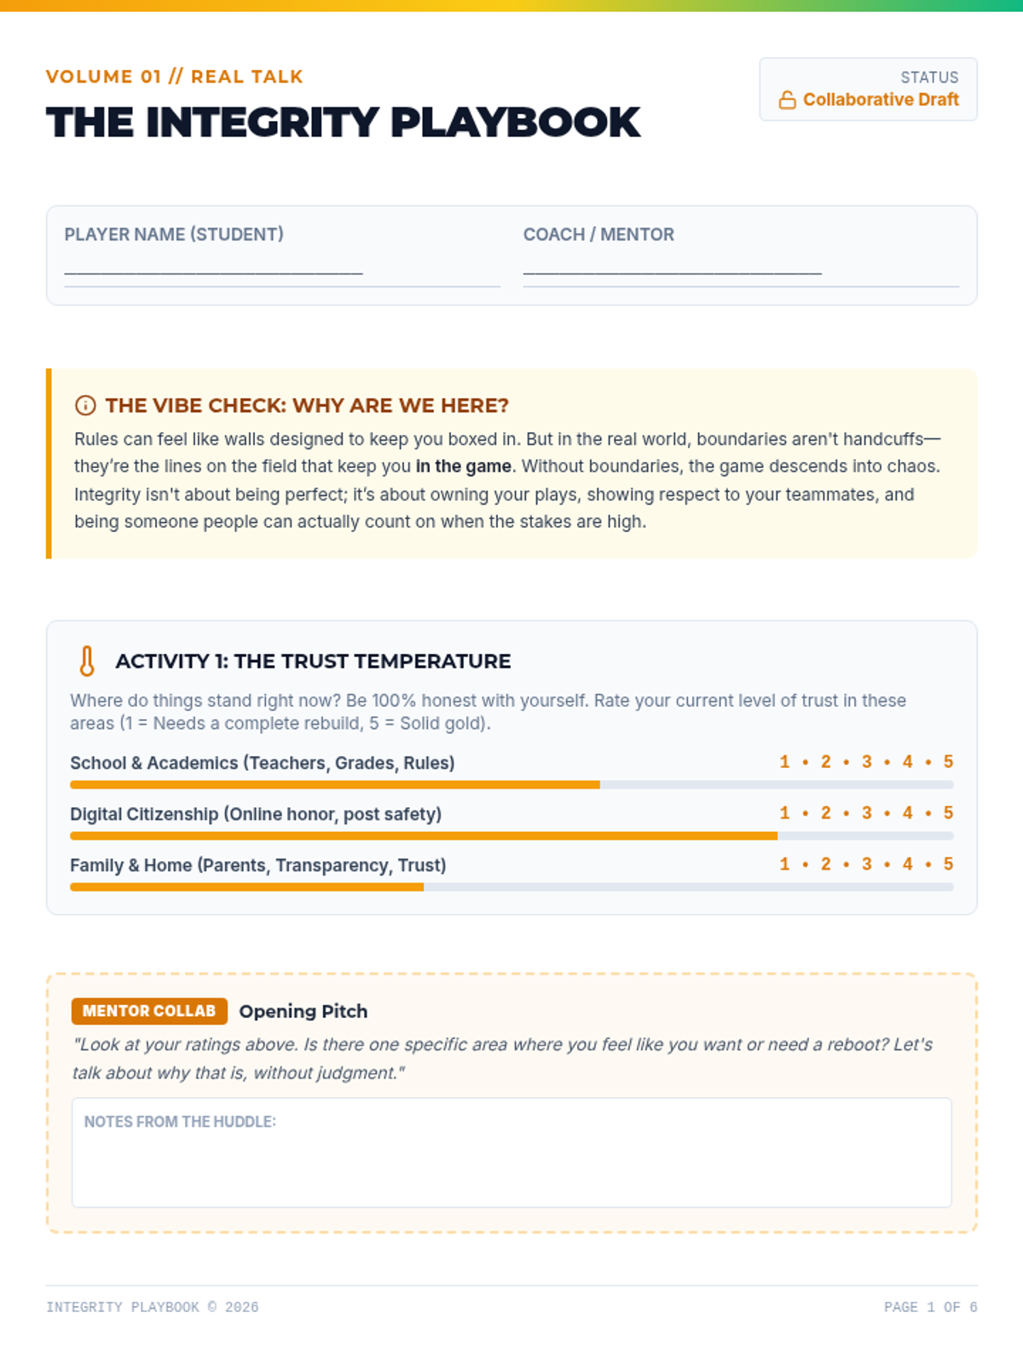
Task: Click the School & Academics progress bar
Action: tap(511, 784)
